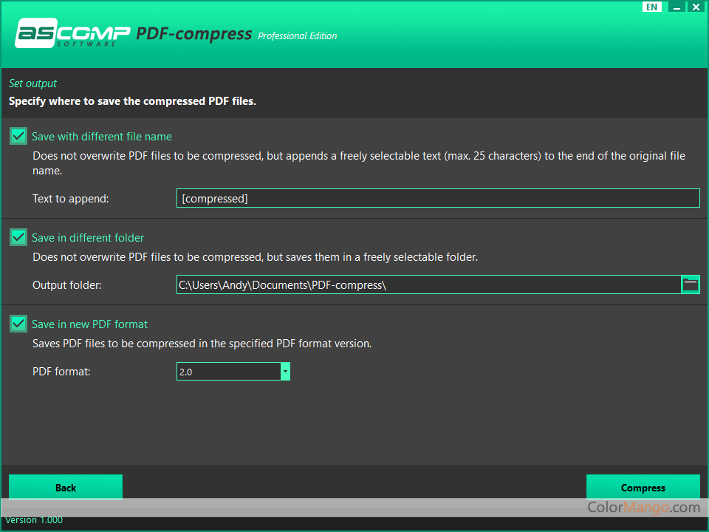
Task: Click the PDF format label text
Action: 61,372
